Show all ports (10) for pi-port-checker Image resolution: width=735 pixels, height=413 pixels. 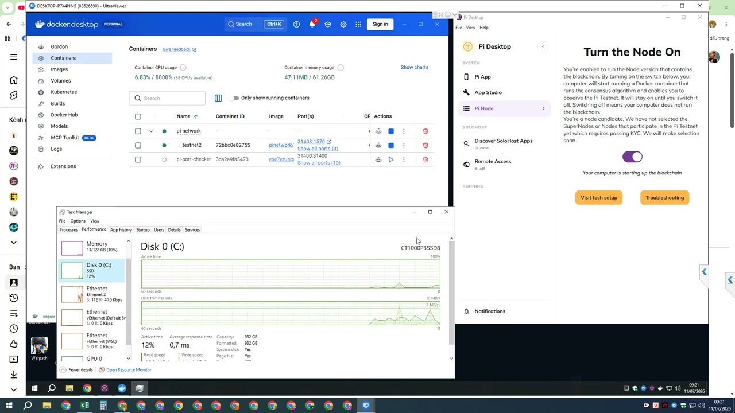tap(319, 163)
